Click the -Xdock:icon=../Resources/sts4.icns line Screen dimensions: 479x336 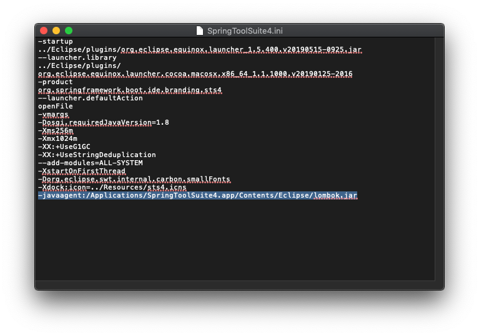[112, 187]
